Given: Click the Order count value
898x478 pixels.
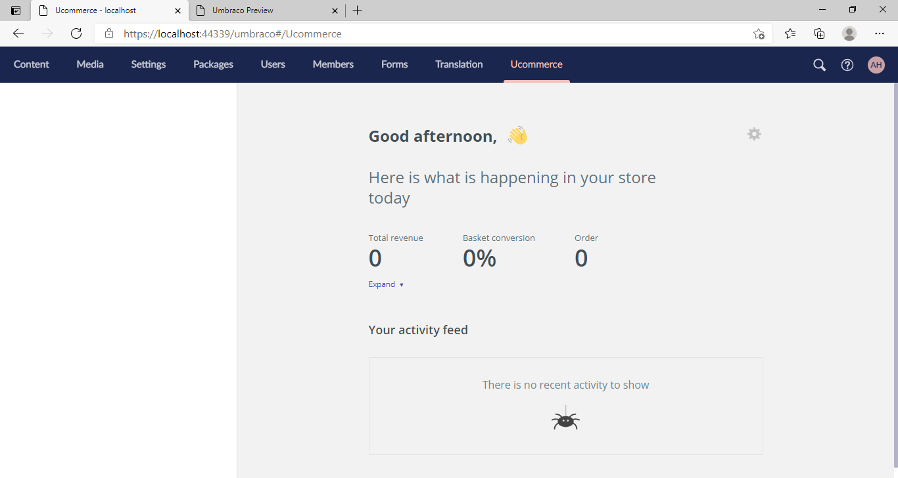Looking at the screenshot, I should tap(581, 259).
